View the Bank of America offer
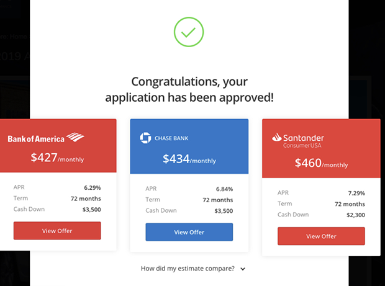This screenshot has width=385, height=286. click(x=57, y=231)
